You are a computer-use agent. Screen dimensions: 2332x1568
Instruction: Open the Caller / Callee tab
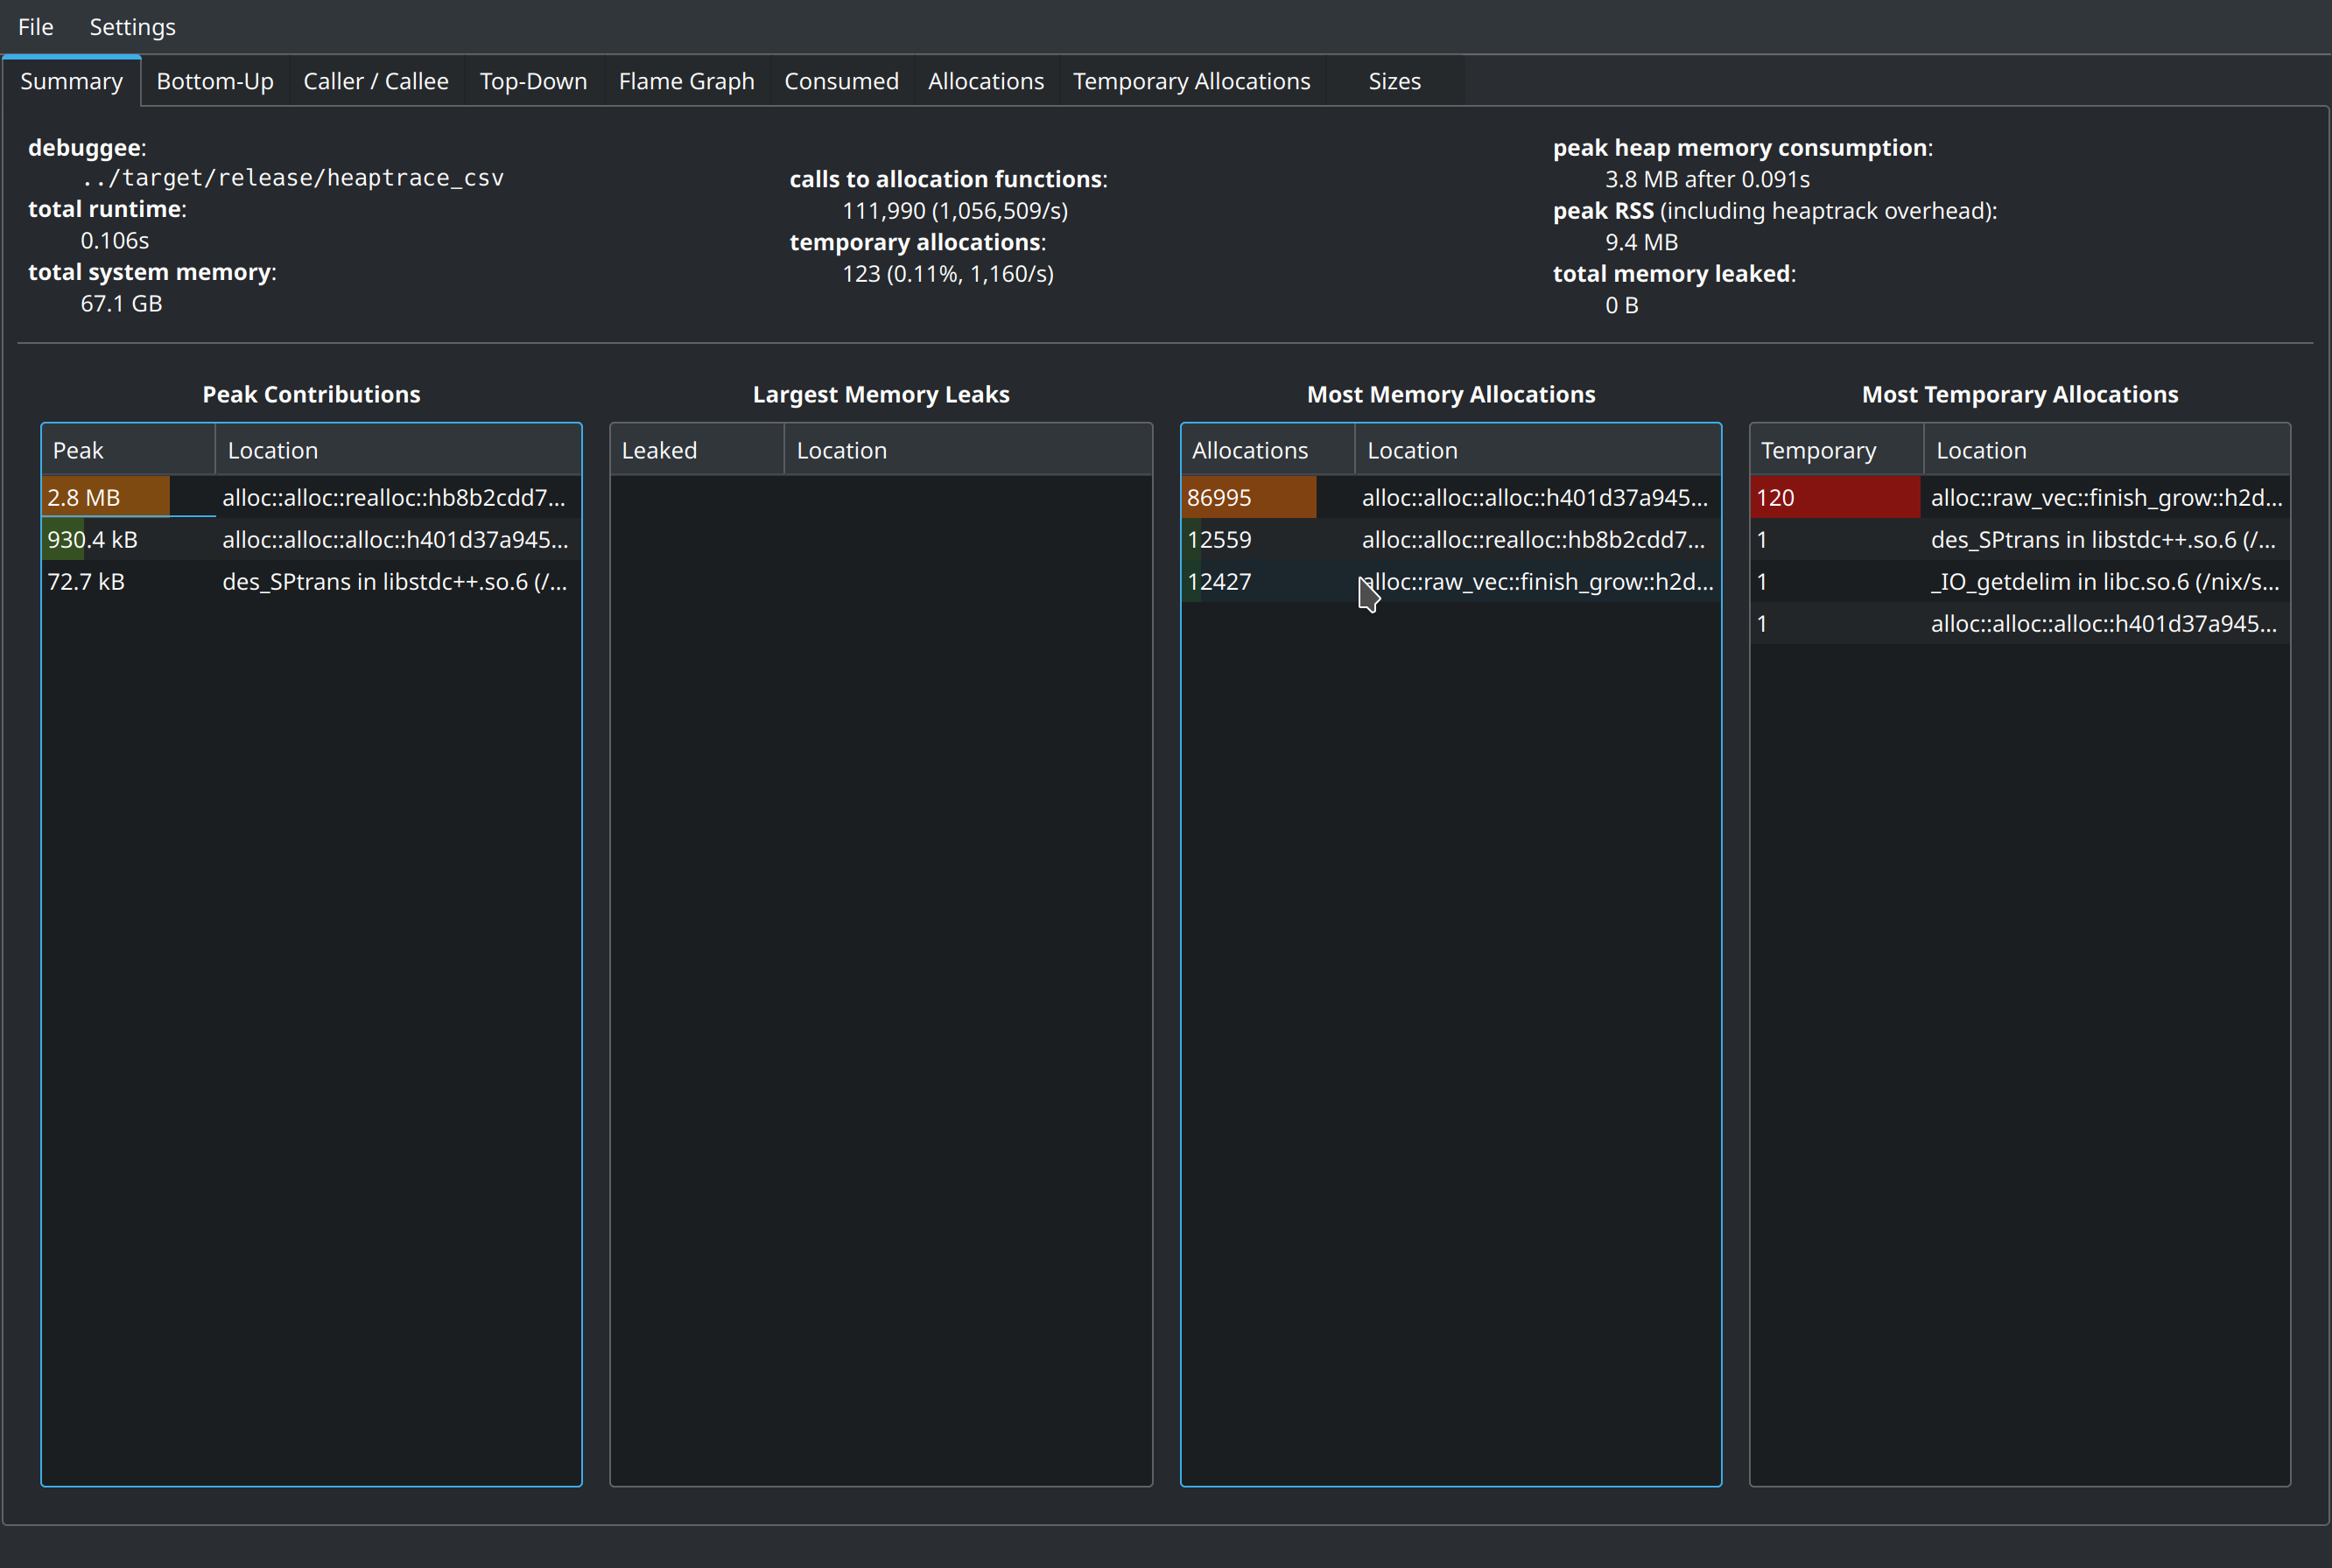[x=373, y=80]
